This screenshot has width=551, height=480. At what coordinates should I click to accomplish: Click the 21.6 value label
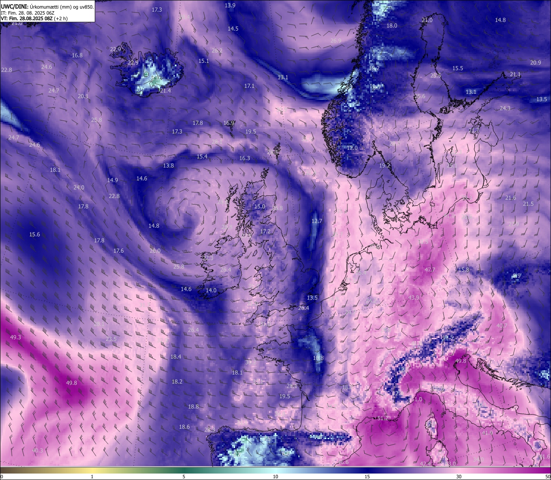[510, 198]
